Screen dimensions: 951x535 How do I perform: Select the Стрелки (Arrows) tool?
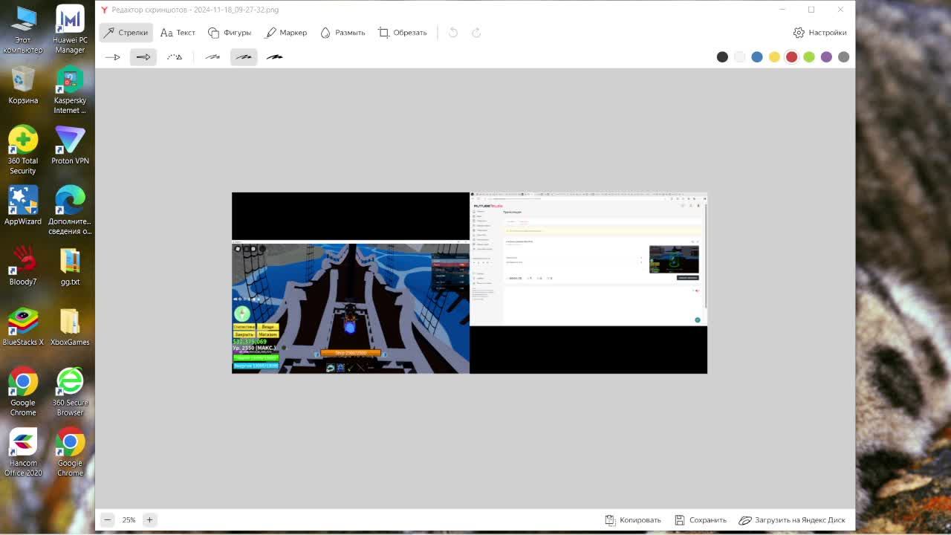point(126,33)
